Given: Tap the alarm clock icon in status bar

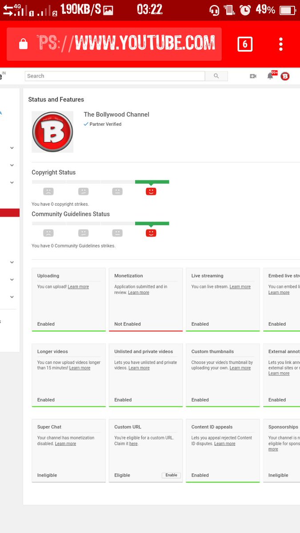Looking at the screenshot, I should tap(245, 10).
